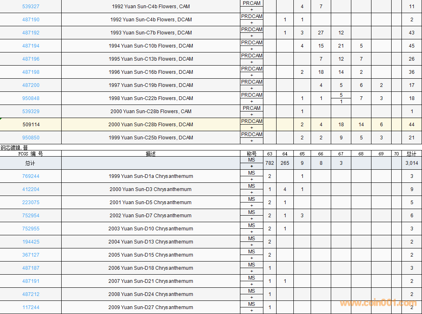The image size is (422, 314).
Task: Open the 117244 PCGS entry link
Action: [31, 307]
